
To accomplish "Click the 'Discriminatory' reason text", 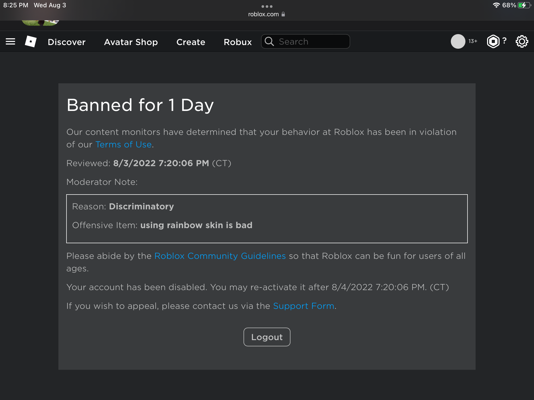I will [141, 207].
